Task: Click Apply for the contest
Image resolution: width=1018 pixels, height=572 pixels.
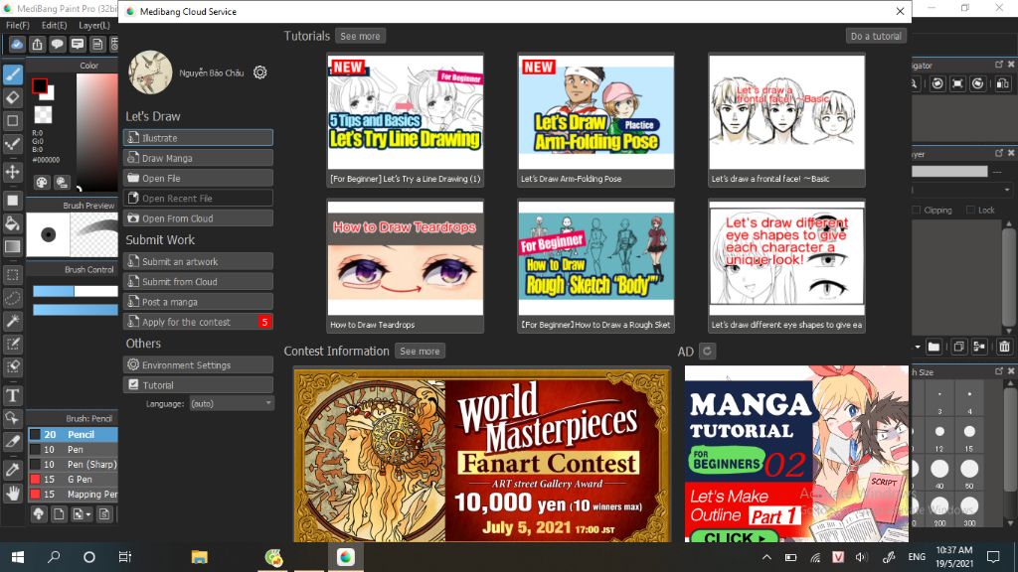Action: 198,322
